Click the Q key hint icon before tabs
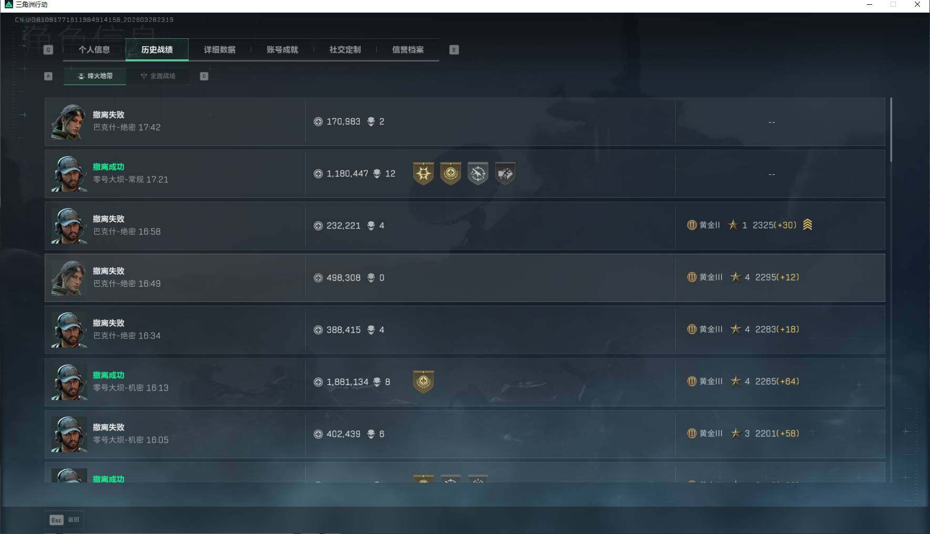930x534 pixels. point(48,50)
